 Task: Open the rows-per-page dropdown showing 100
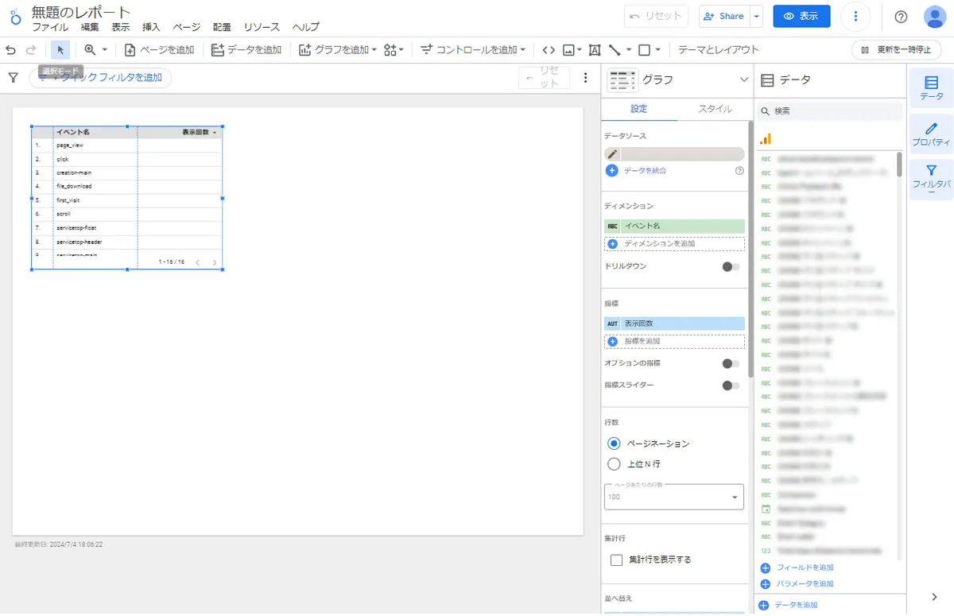tap(673, 497)
